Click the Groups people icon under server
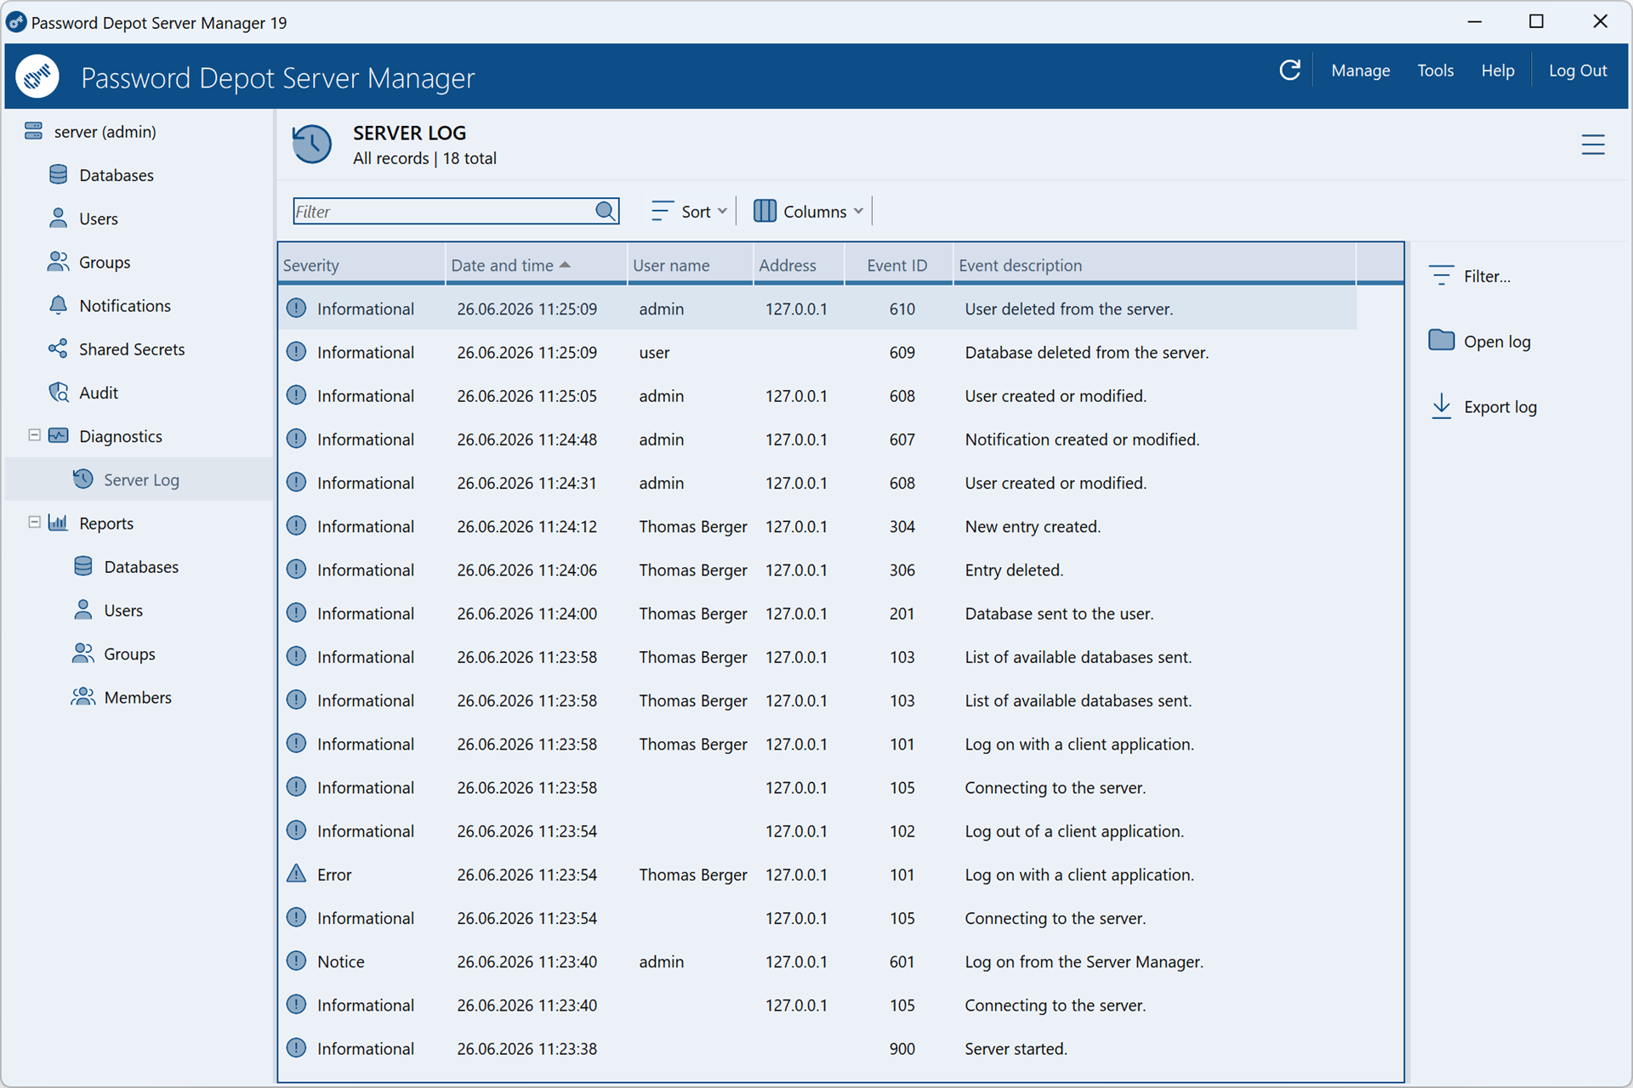This screenshot has width=1633, height=1088. [x=58, y=262]
